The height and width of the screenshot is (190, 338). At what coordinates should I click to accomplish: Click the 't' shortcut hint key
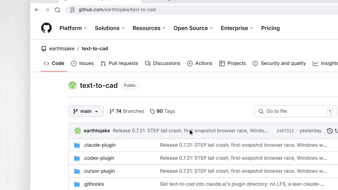330,111
